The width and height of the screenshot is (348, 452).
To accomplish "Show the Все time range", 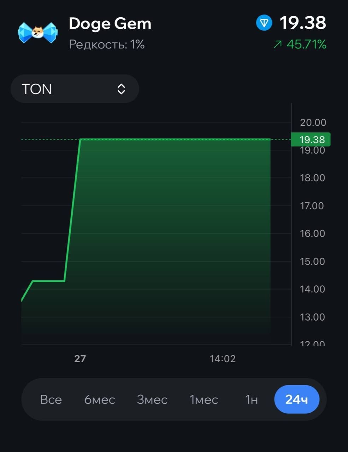I will coord(51,399).
